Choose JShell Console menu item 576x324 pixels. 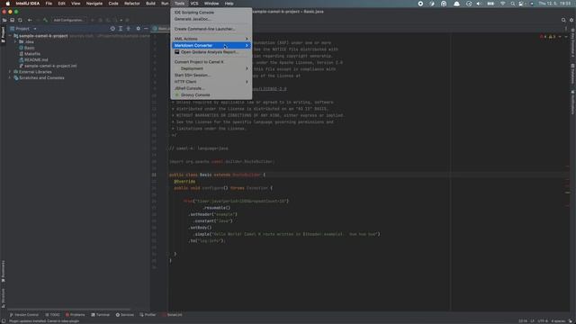(211, 88)
